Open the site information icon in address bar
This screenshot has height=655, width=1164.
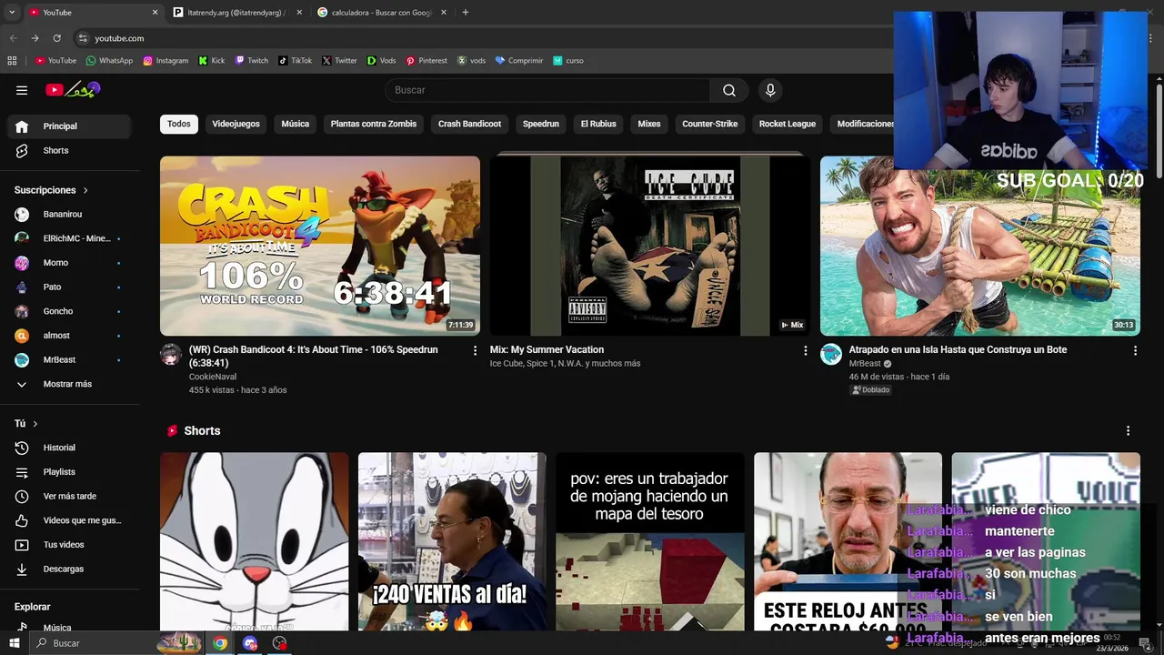coord(83,38)
